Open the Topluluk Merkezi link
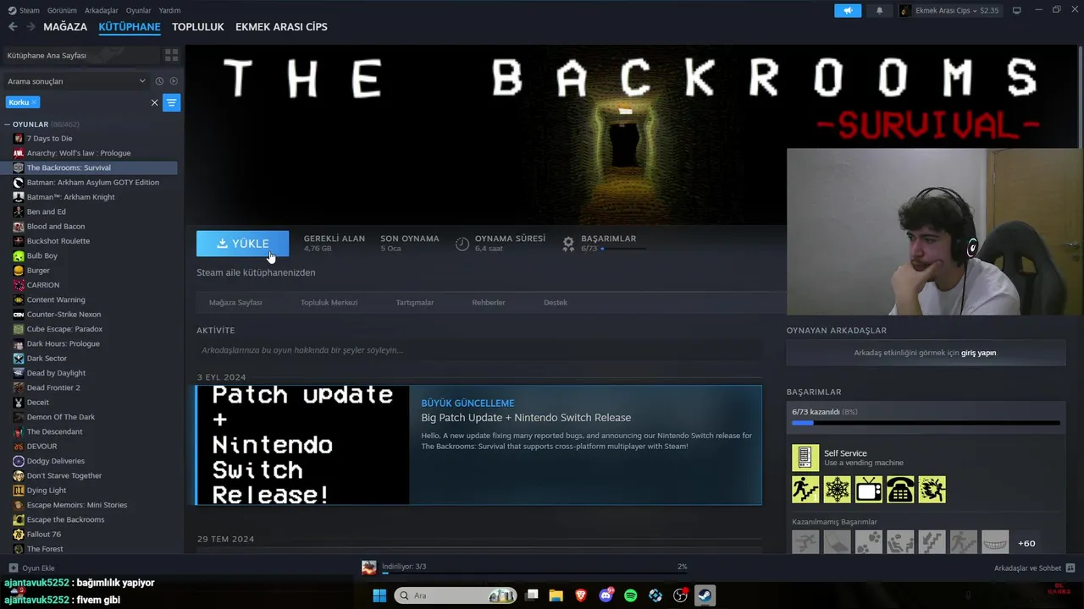 click(329, 303)
